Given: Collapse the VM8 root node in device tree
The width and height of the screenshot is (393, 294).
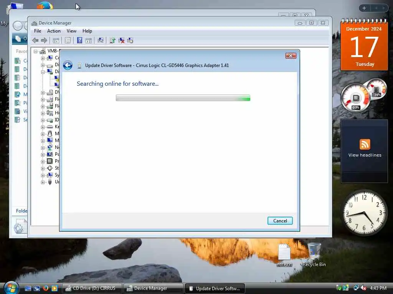Looking at the screenshot, I should pyautogui.click(x=36, y=51).
